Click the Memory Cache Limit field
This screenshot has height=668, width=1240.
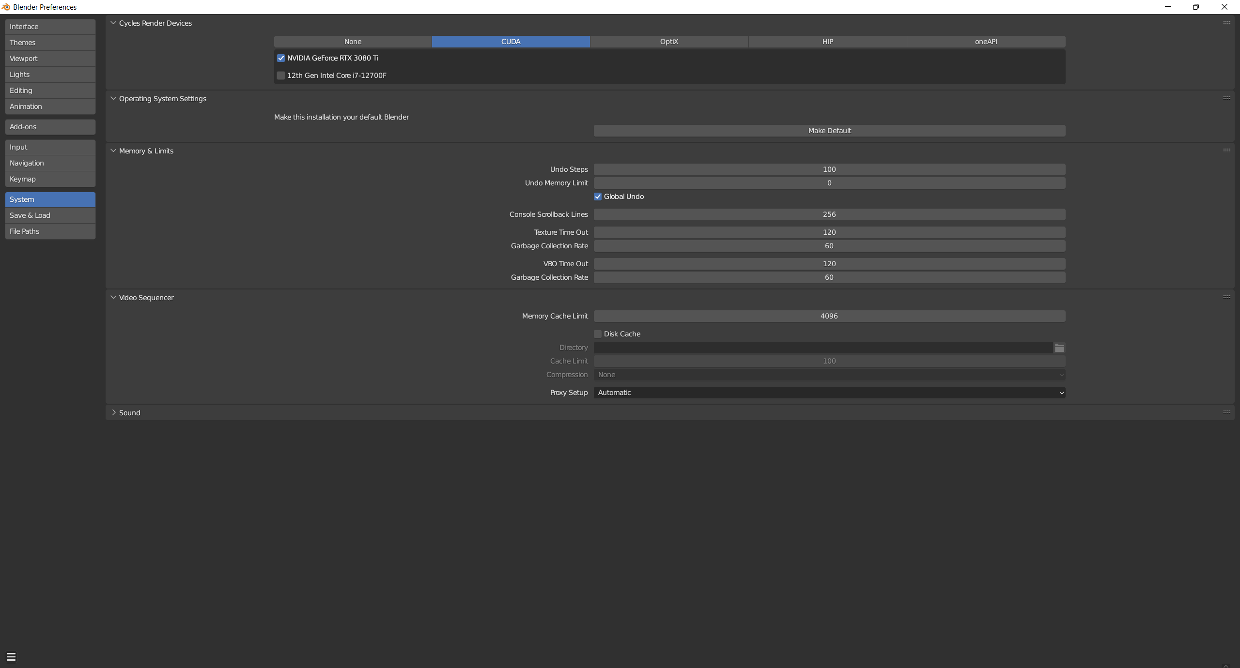pyautogui.click(x=829, y=316)
